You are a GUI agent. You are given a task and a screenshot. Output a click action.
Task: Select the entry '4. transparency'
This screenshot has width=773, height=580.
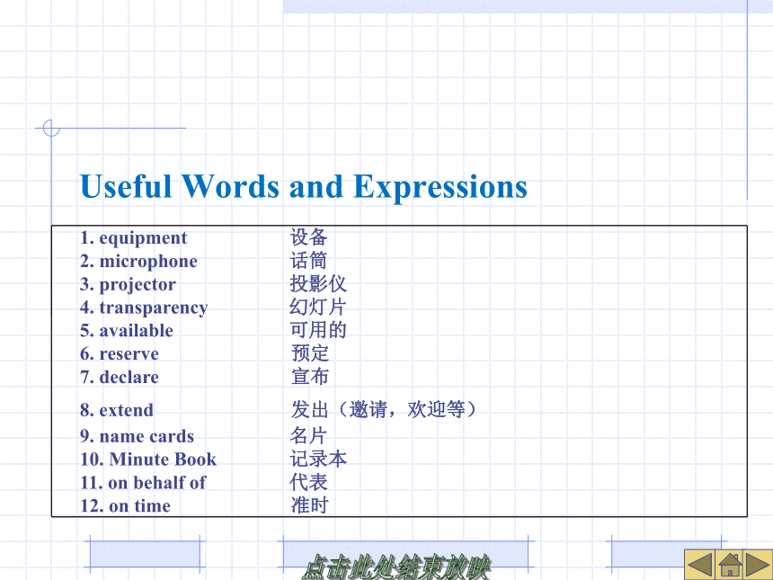coord(144,308)
